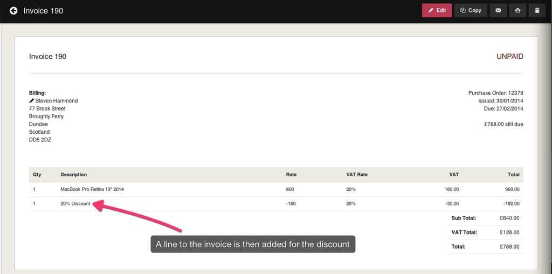This screenshot has width=552, height=274.
Task: Click the red Edit button
Action: (437, 10)
